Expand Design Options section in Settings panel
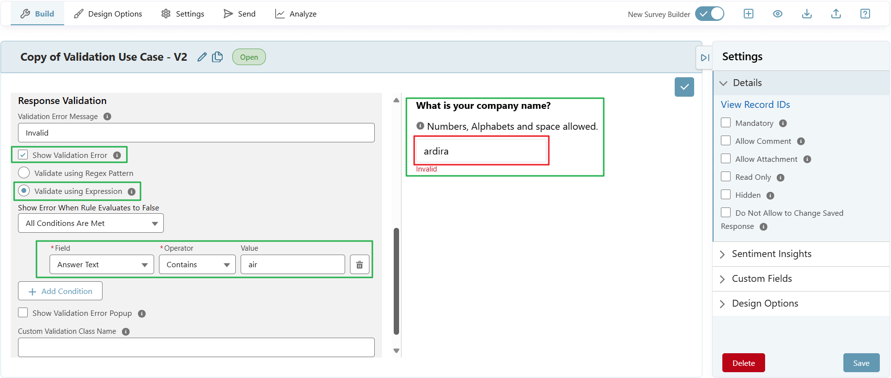This screenshot has width=891, height=378. [x=801, y=304]
